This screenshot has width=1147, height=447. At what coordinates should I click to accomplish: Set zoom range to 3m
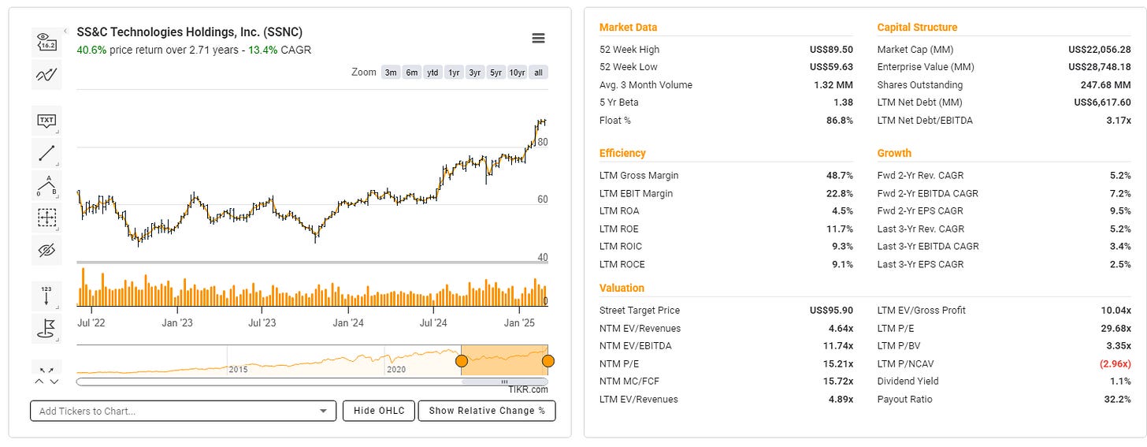pyautogui.click(x=391, y=73)
